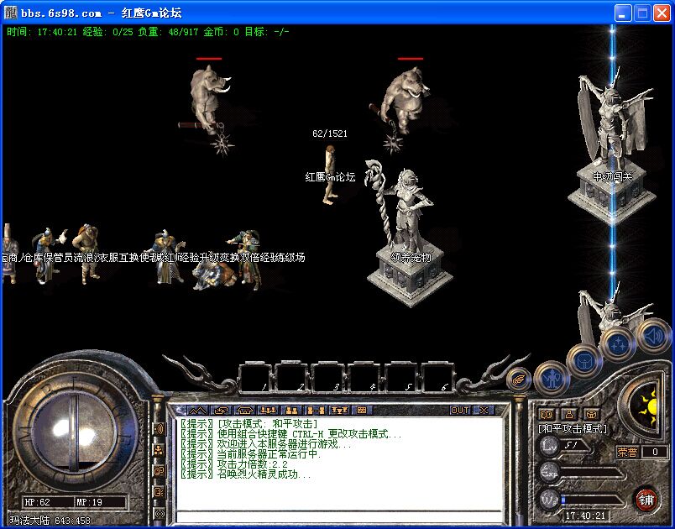Image resolution: width=675 pixels, height=529 pixels.
Task: Select quick belt slot 4
Action: 364,378
